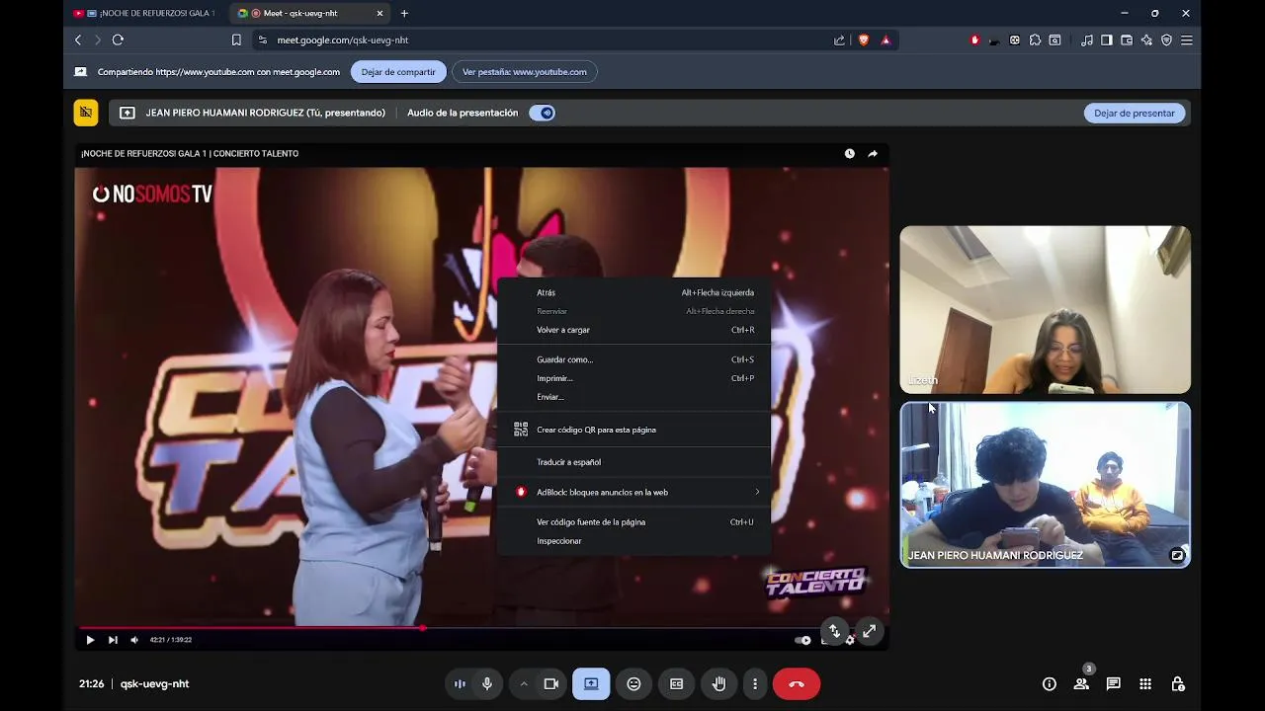Toggle the microphone in Meet controls
The image size is (1265, 711).
[x=487, y=683]
